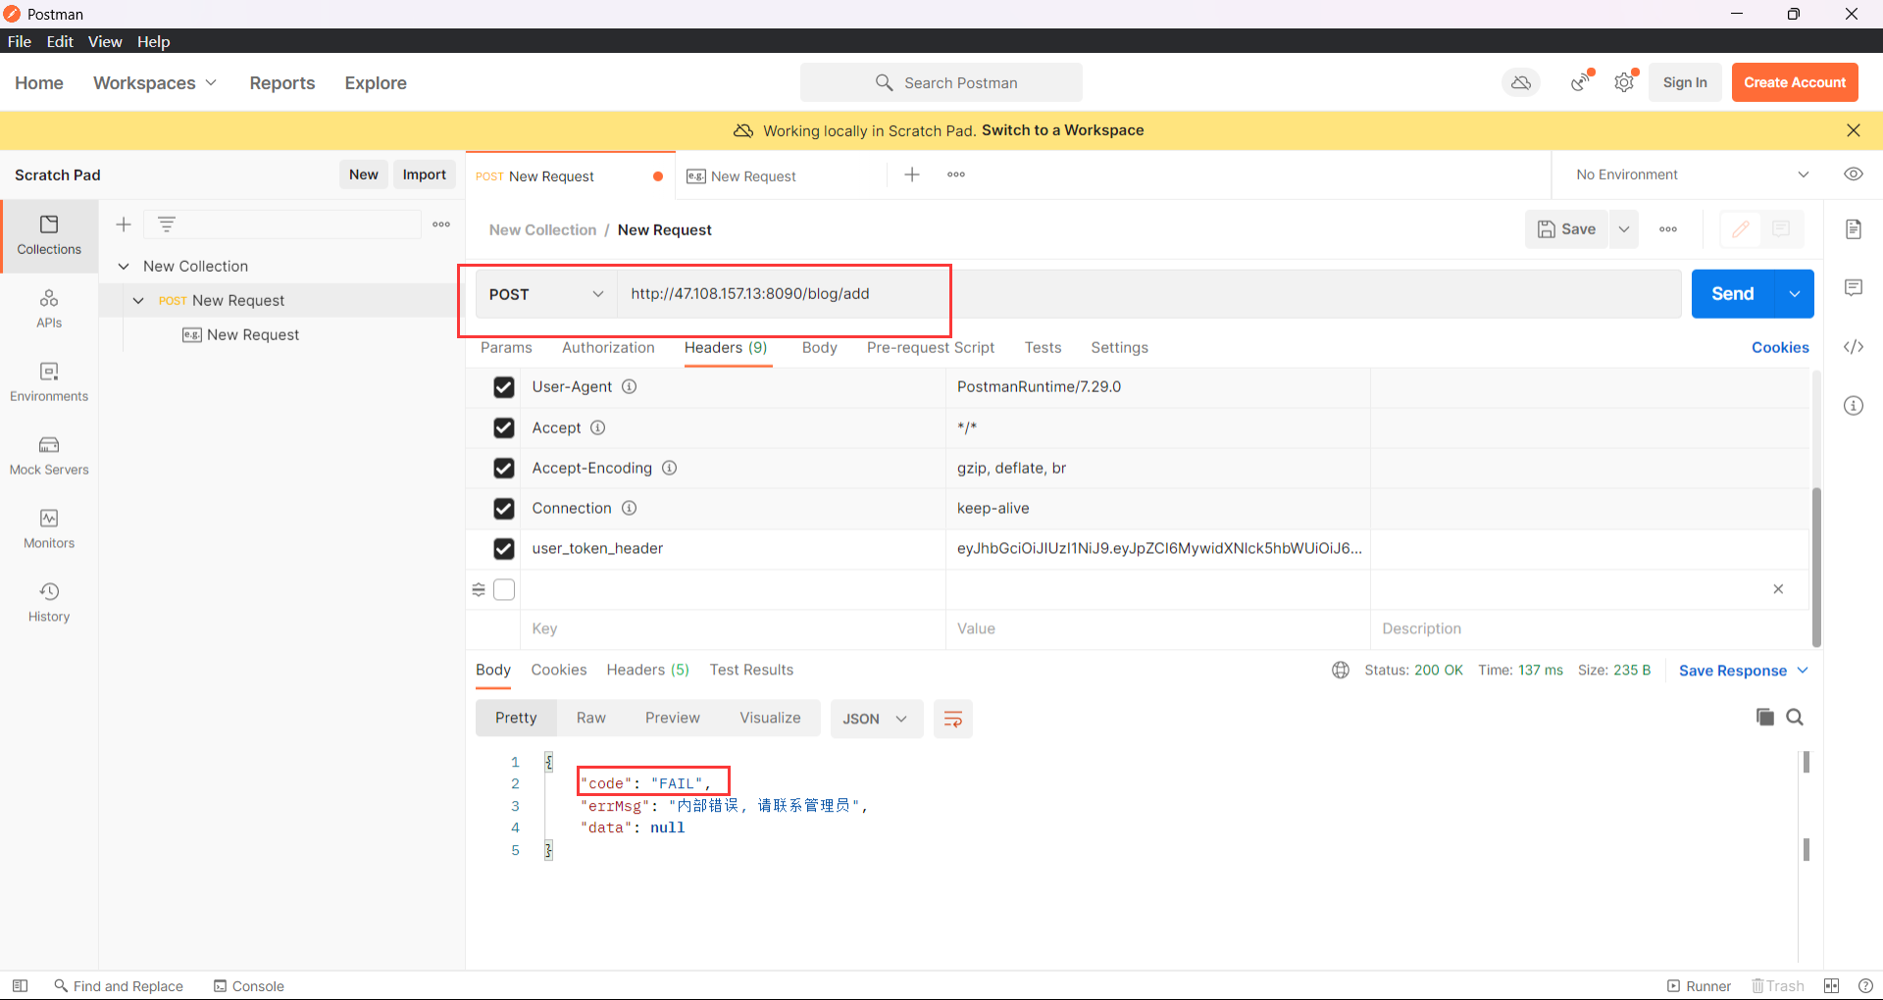This screenshot has height=1000, width=1883.
Task: Switch to the Authorization tab
Action: tap(608, 347)
